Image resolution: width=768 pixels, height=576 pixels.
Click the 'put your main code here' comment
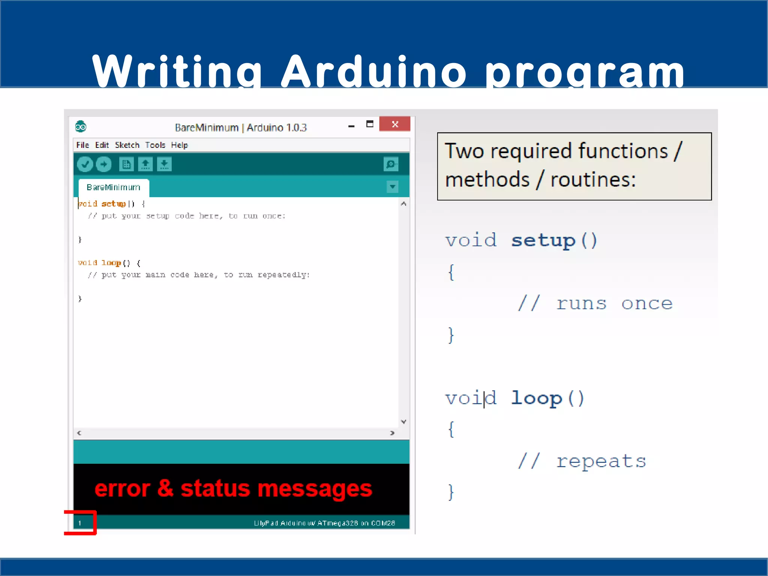pos(199,275)
